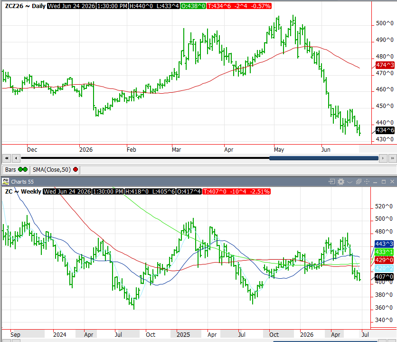Click the green 433^1 moving average label

[384, 252]
